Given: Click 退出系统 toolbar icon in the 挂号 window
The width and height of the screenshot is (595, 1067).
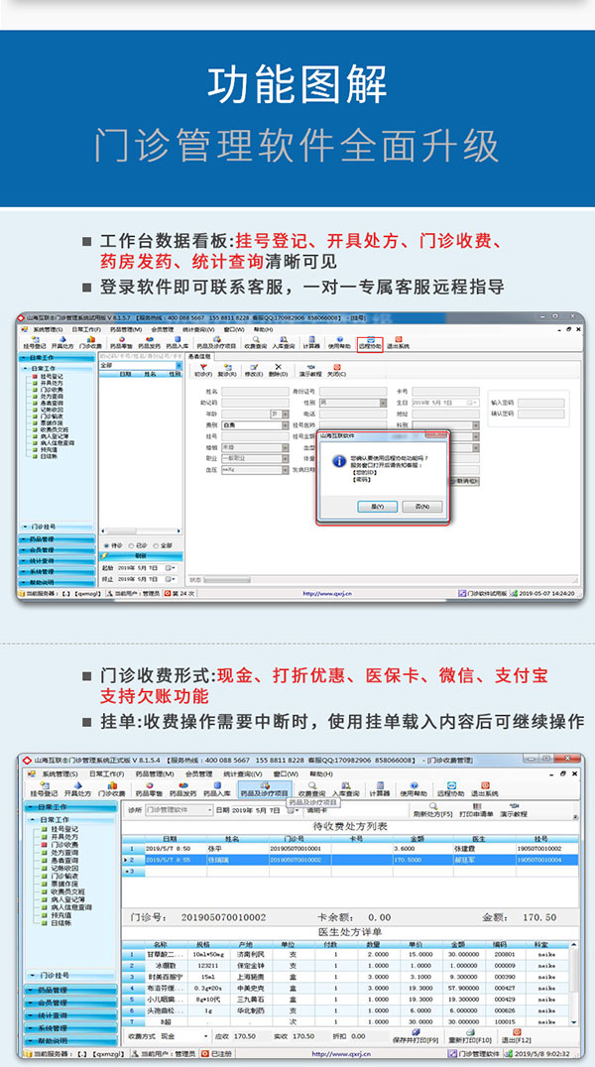Looking at the screenshot, I should click(398, 342).
